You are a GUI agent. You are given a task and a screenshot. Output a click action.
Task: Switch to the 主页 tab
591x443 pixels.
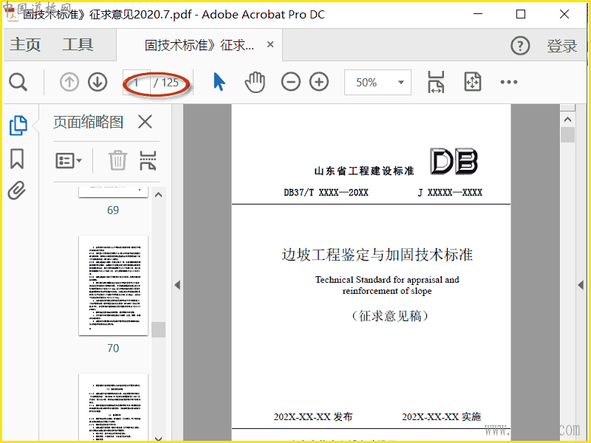click(x=25, y=45)
